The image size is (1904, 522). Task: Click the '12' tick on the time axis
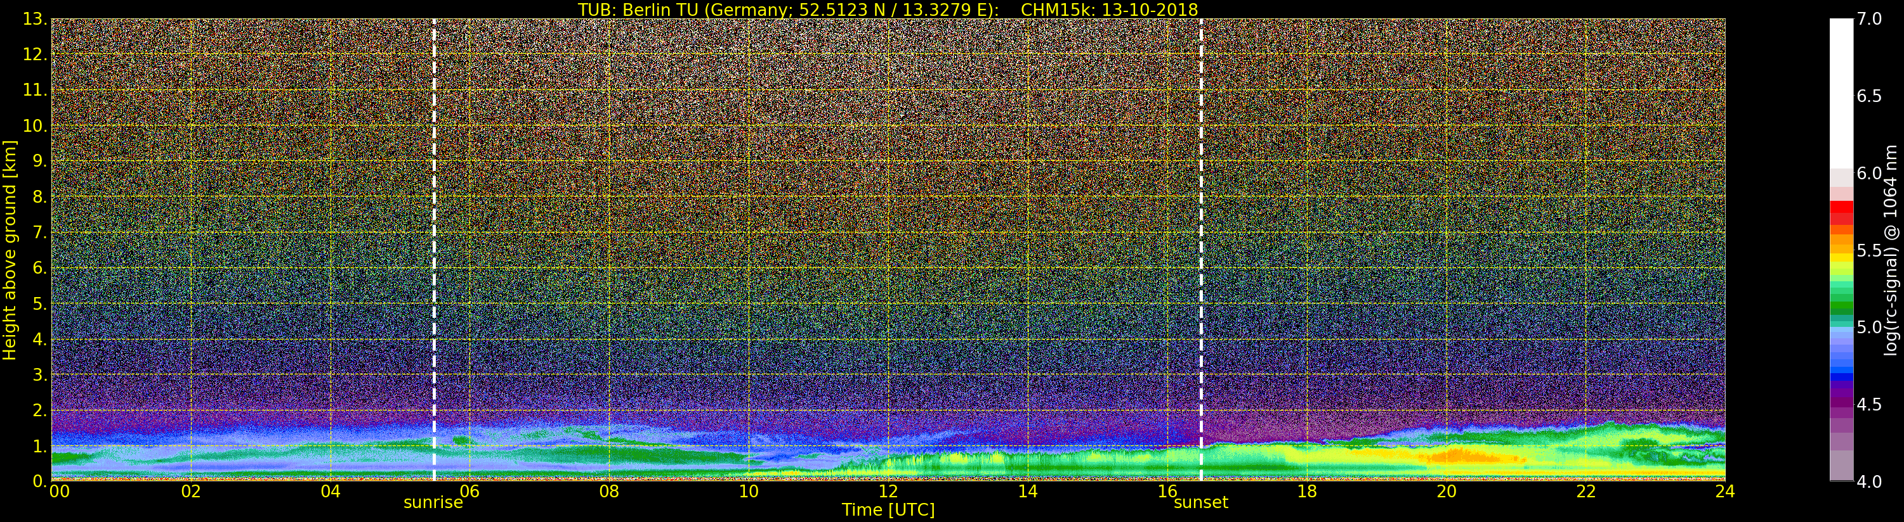click(x=888, y=492)
